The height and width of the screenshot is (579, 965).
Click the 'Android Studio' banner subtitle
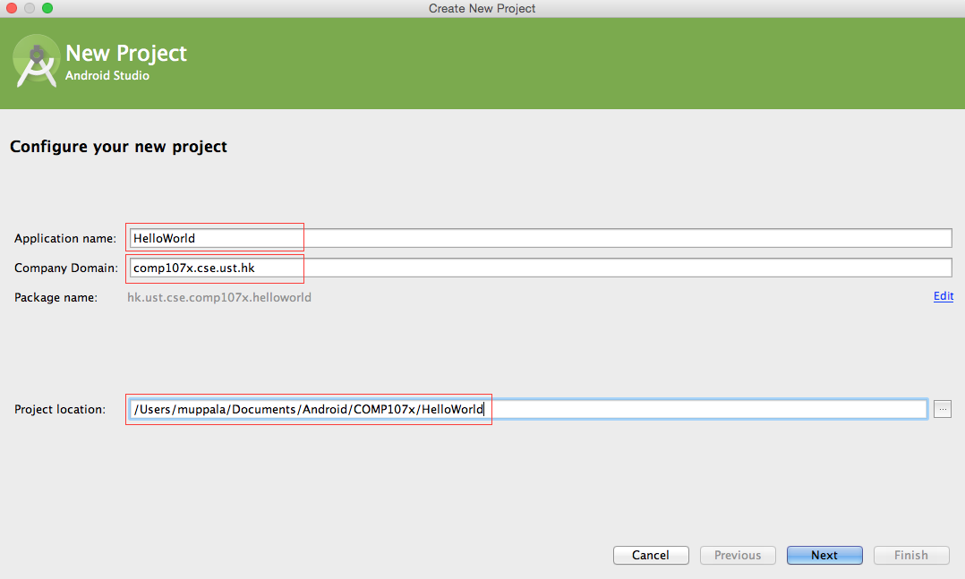click(107, 75)
